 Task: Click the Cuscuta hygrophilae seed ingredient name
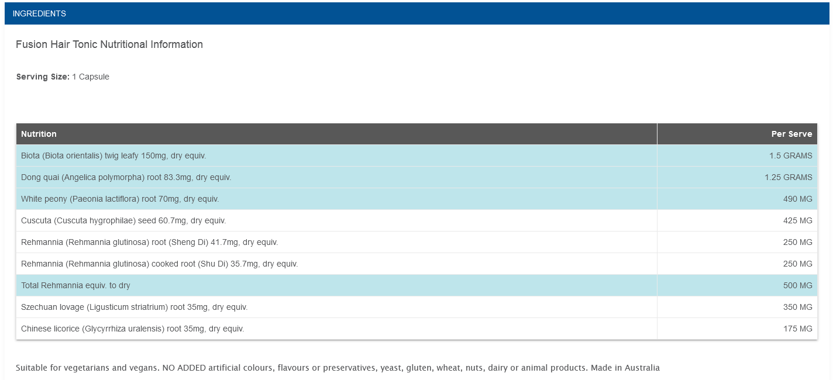123,220
